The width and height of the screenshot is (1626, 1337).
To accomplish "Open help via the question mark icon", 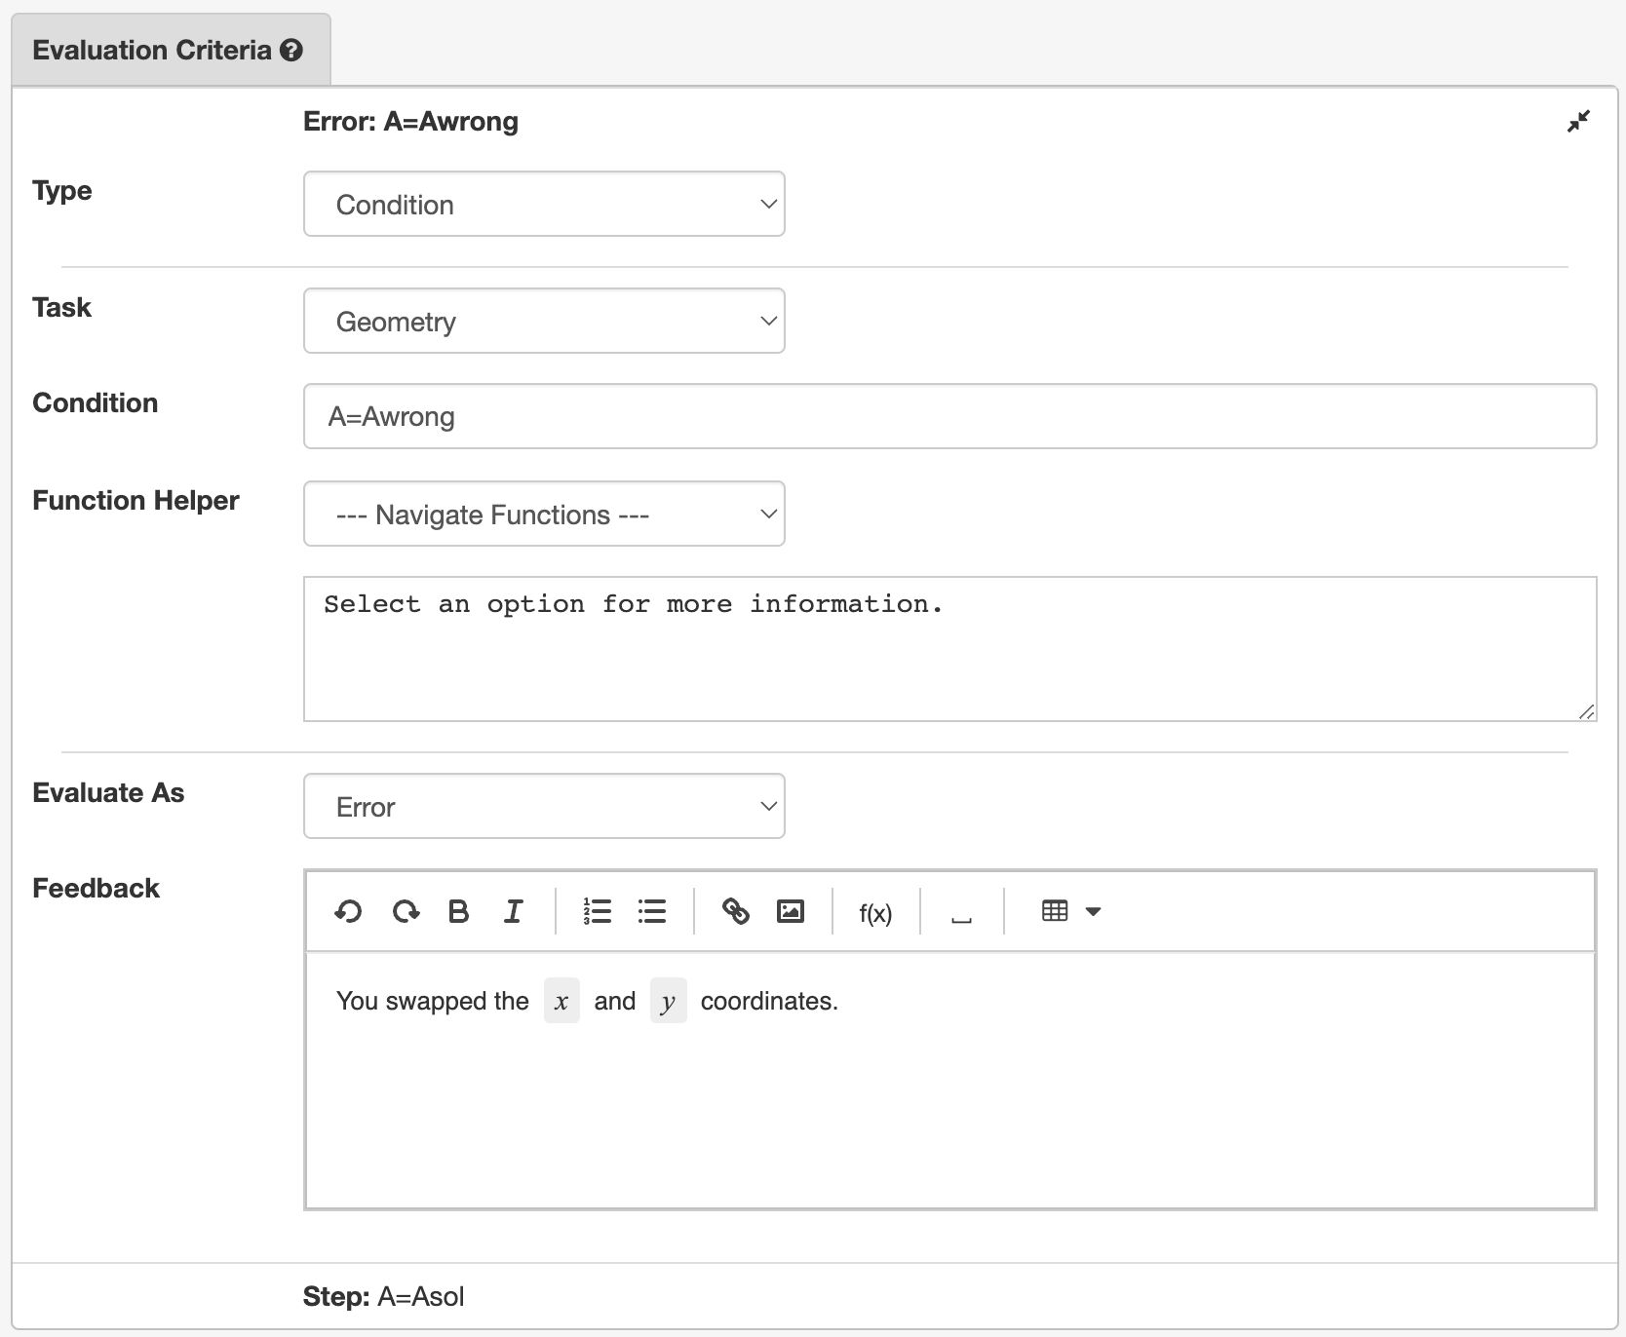I will (290, 50).
